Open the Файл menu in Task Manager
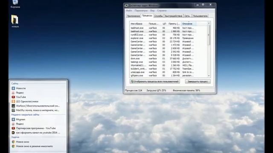The height and width of the screenshot is (153, 273). (x=129, y=11)
